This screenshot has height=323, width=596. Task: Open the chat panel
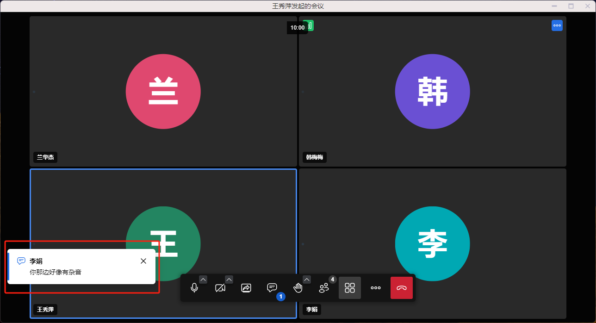pos(272,288)
